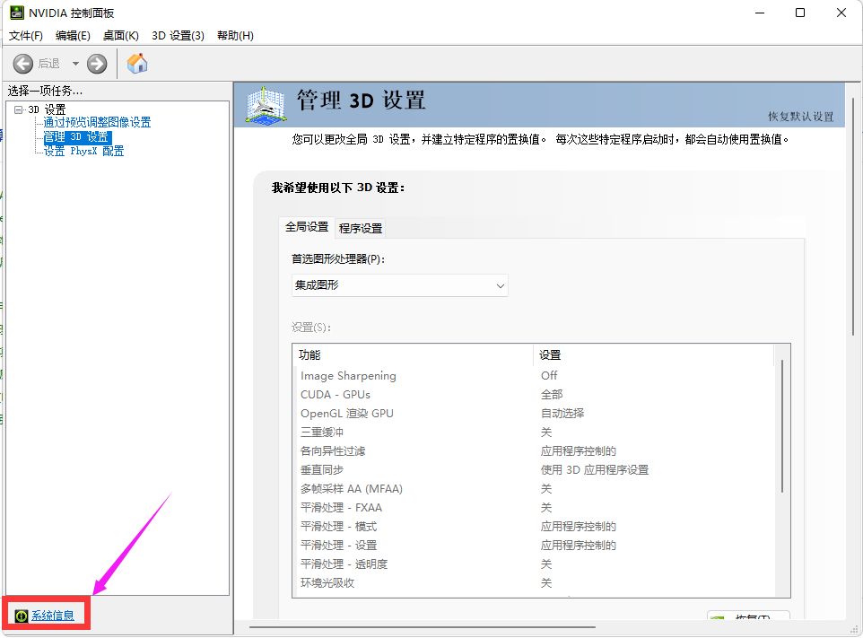Click the green NVIDIA icon on the 恢复 button

pos(719,617)
